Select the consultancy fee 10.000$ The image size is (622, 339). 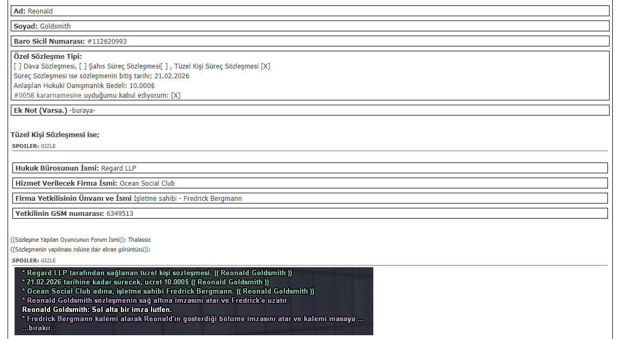(x=142, y=86)
